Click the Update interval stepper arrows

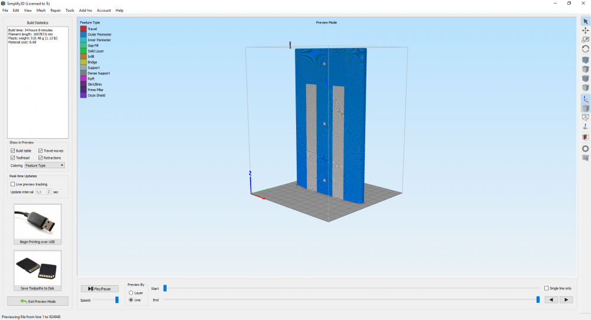coord(48,192)
